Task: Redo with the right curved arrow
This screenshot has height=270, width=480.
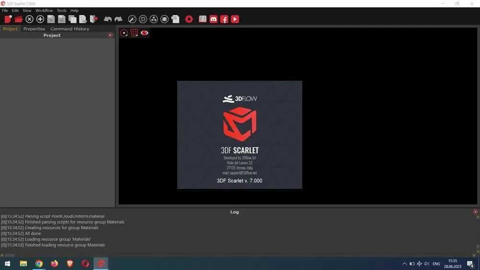Action: (119, 19)
